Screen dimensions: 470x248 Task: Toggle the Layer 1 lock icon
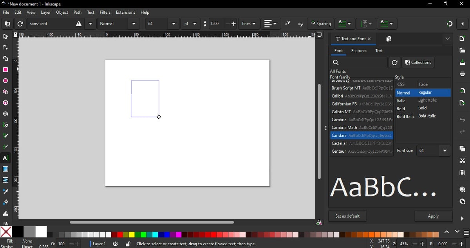[x=128, y=244]
